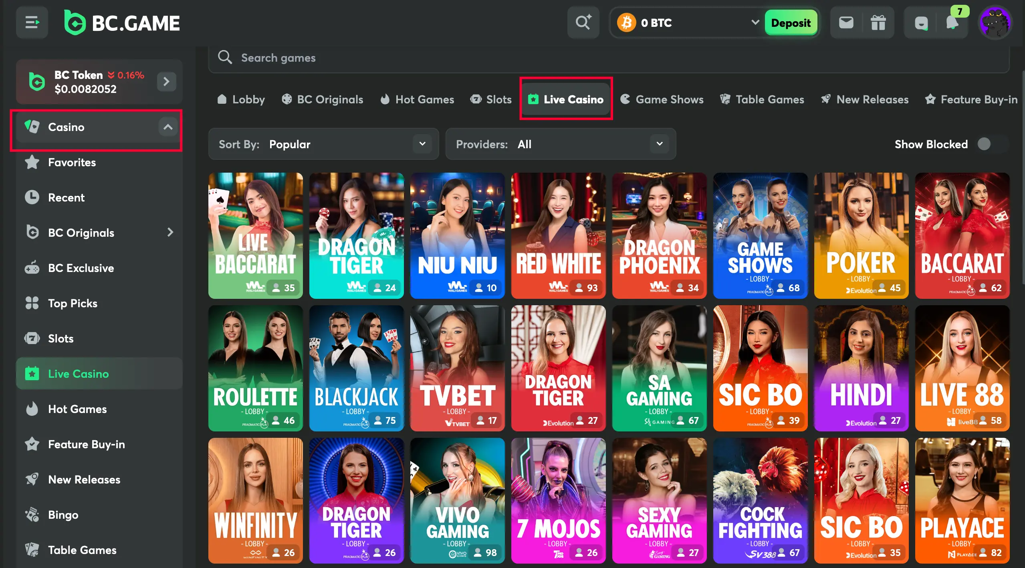
Task: Open the Hindi game thumbnail
Action: coord(862,368)
